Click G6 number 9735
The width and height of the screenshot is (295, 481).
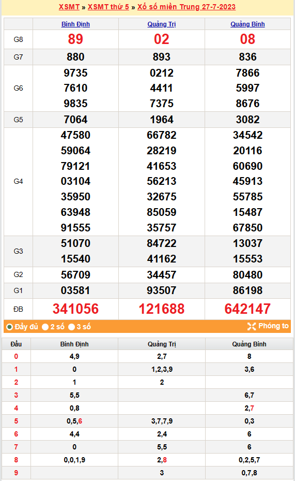(x=75, y=73)
